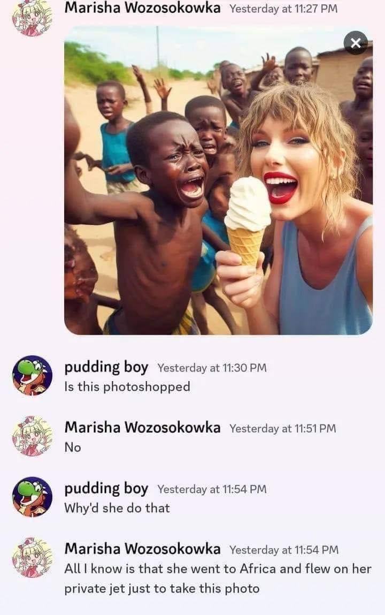Click the X icon on the attached image
This screenshot has height=615, width=385.
pyautogui.click(x=356, y=43)
